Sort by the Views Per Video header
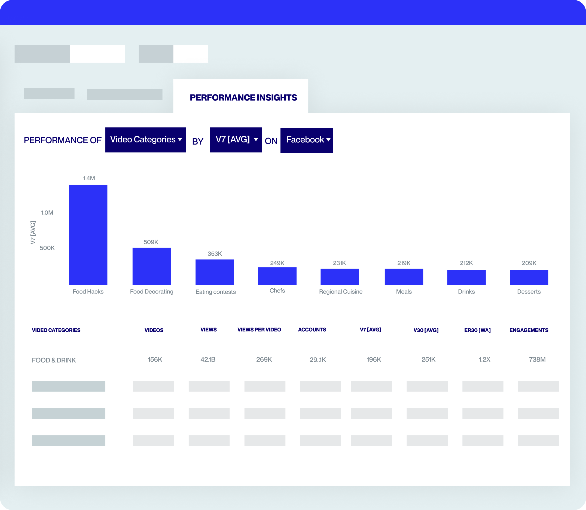The image size is (586, 510). point(259,329)
